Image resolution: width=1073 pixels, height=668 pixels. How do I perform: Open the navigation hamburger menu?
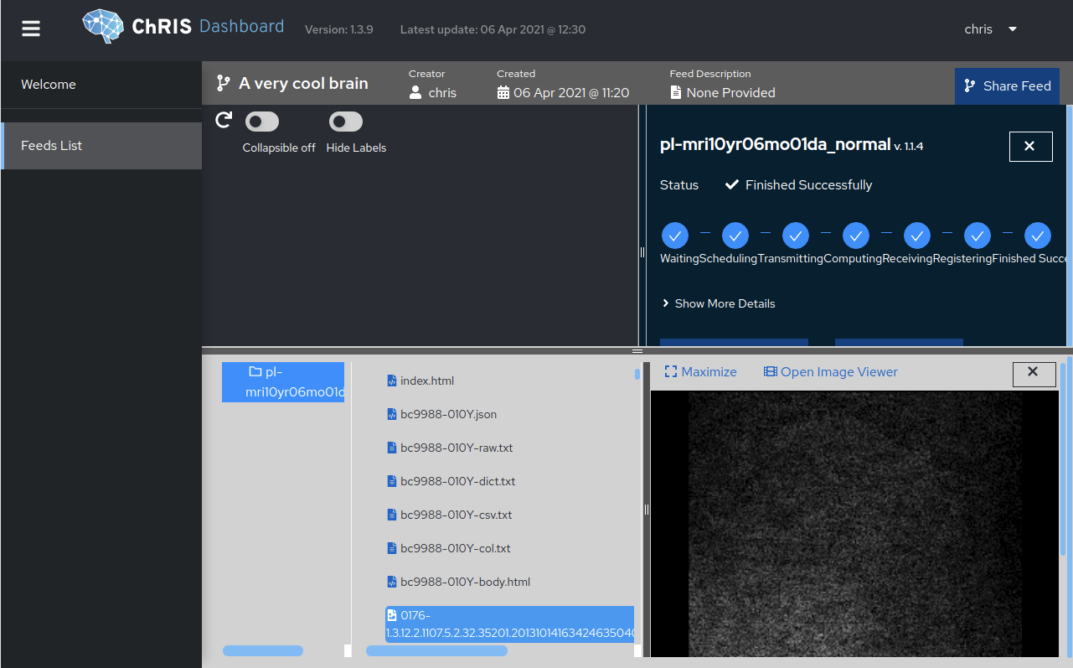tap(31, 26)
